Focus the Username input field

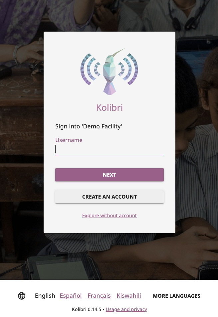click(109, 150)
